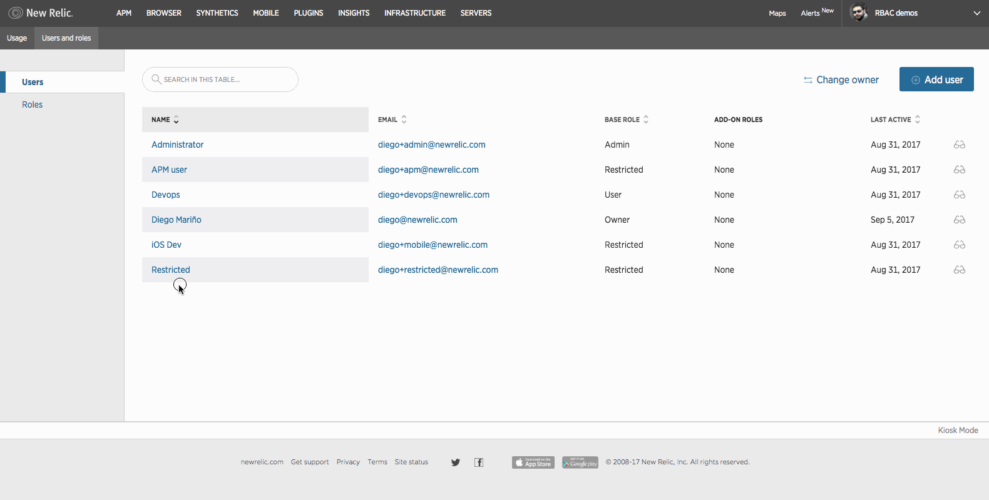This screenshot has width=989, height=500.
Task: Click the App Store badge
Action: coord(533,462)
